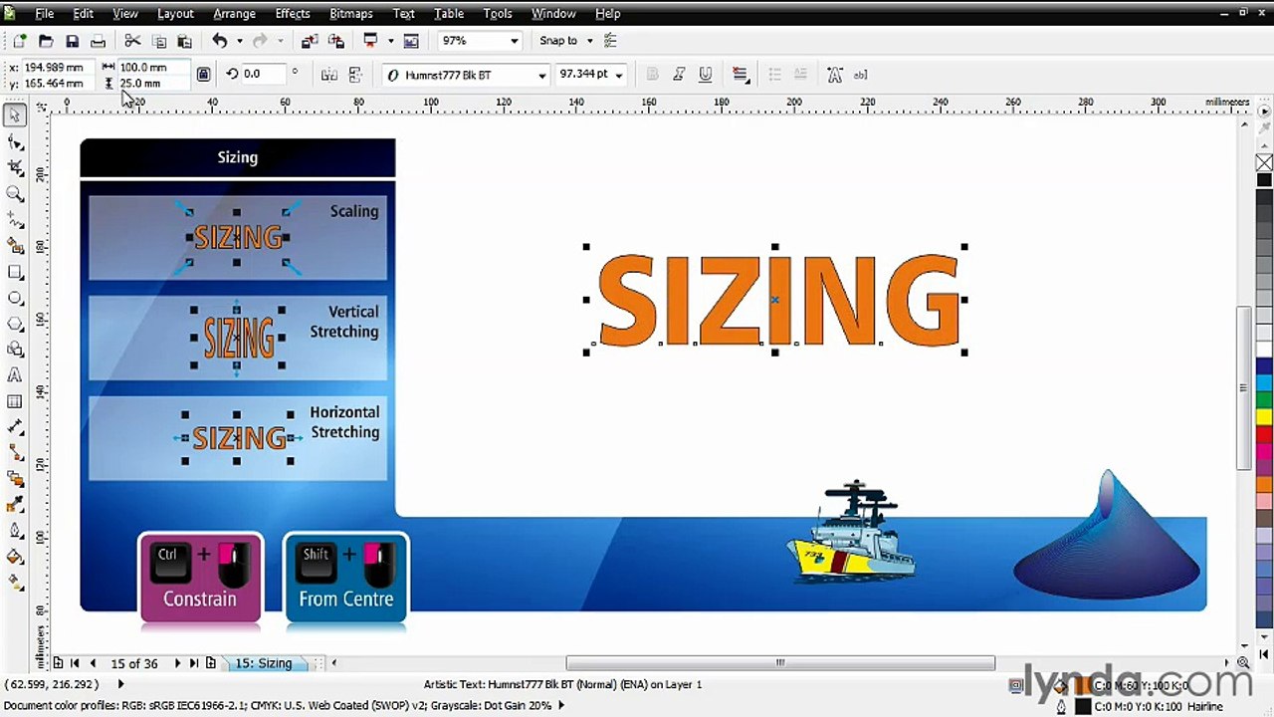Image resolution: width=1274 pixels, height=717 pixels.
Task: Select the Pick tool in the toolbox
Action: click(x=15, y=116)
